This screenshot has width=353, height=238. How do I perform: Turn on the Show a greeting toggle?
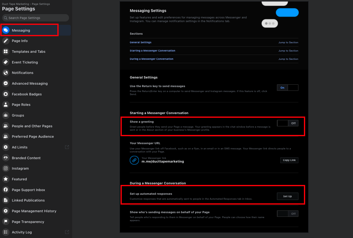(x=287, y=123)
